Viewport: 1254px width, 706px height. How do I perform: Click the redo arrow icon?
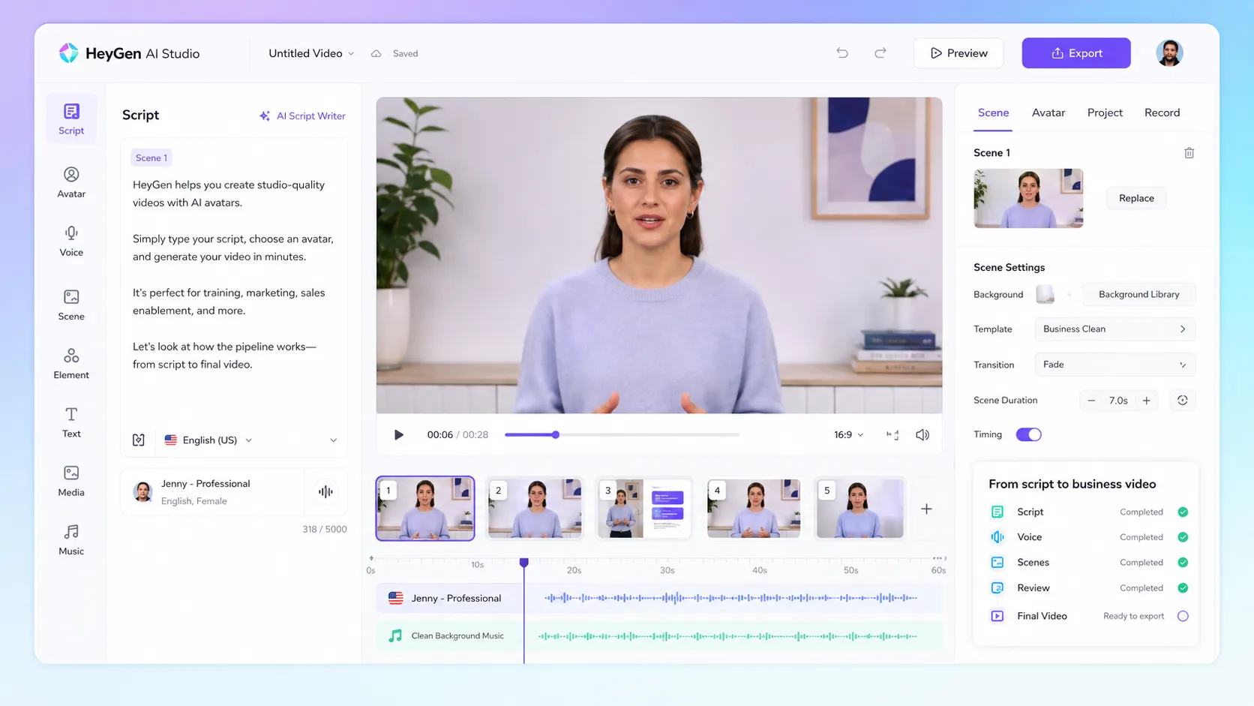point(880,53)
